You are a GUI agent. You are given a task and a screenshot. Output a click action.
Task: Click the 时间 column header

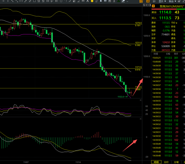click(156, 54)
